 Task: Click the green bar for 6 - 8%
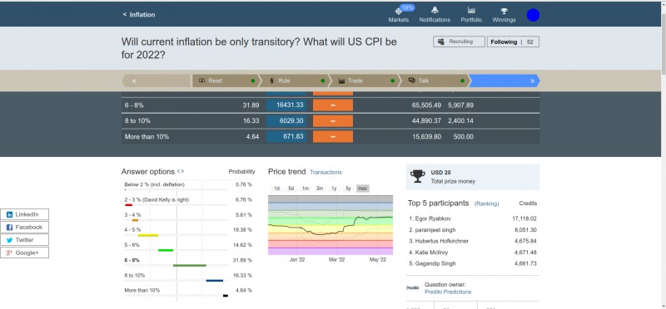[190, 265]
